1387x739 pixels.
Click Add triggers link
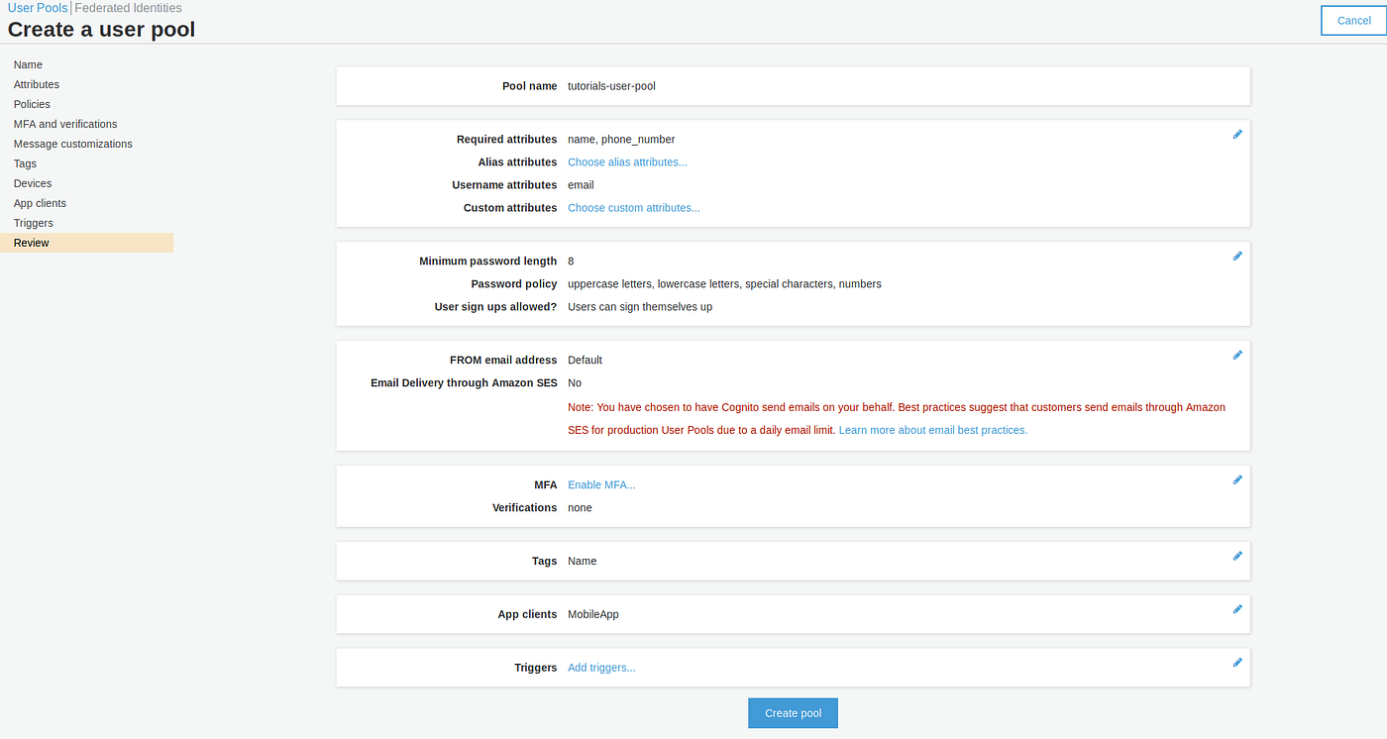coord(601,668)
